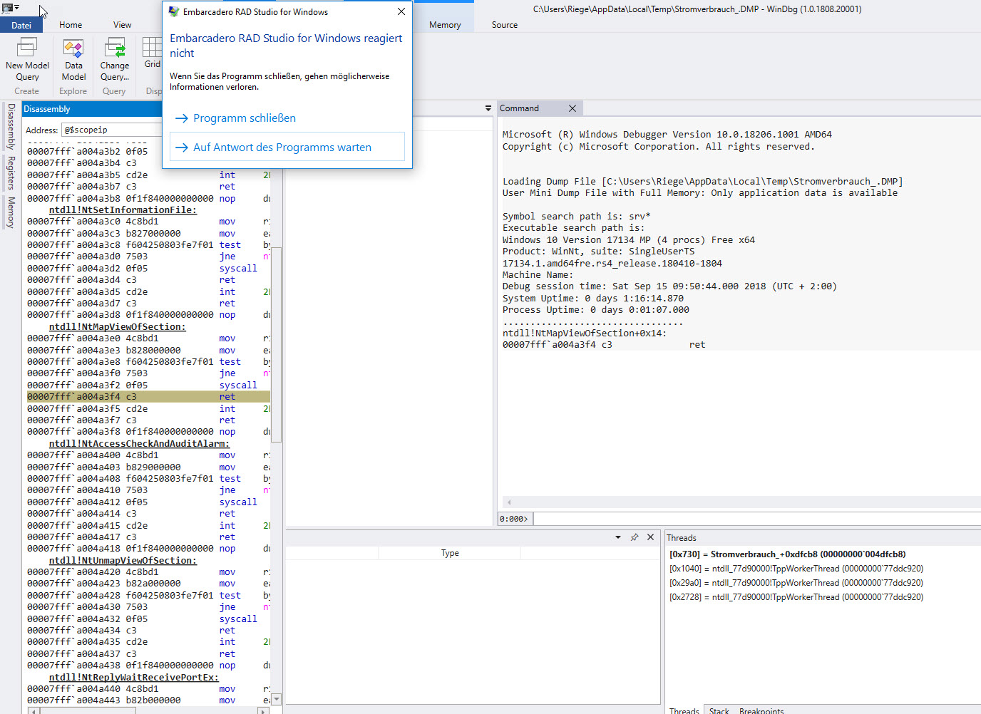Click the Disassembly Address input field

tap(113, 130)
